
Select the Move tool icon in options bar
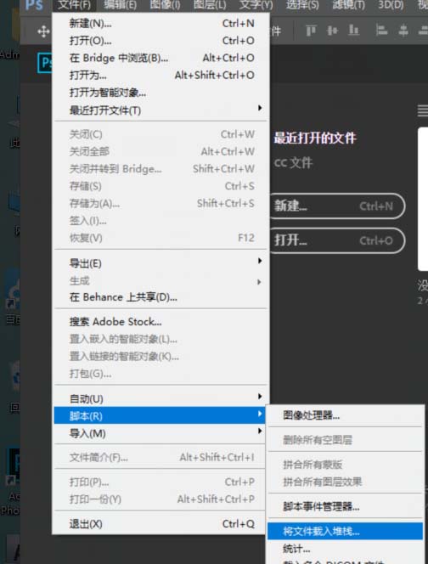(x=43, y=31)
